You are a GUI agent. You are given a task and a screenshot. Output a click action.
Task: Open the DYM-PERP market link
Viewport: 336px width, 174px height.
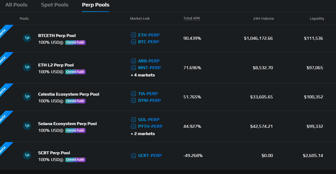(149, 101)
